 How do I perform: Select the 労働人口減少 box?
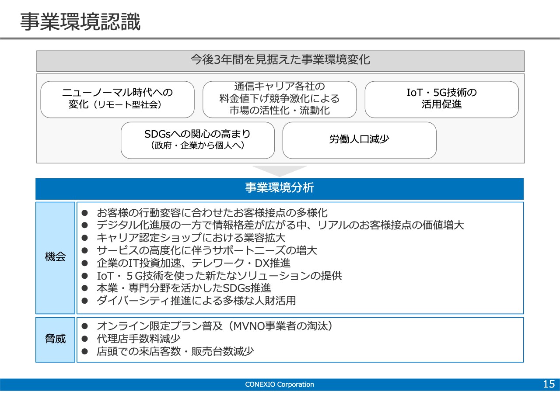[359, 140]
